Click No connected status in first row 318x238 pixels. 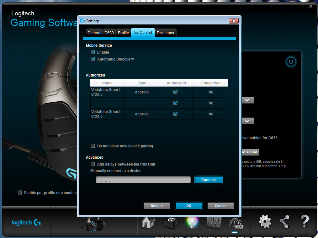[211, 92]
